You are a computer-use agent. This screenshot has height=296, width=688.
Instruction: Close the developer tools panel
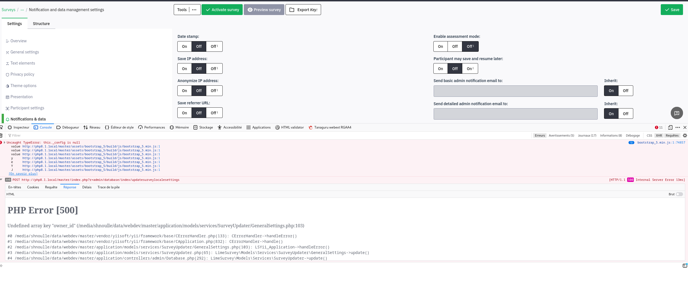[685, 127]
